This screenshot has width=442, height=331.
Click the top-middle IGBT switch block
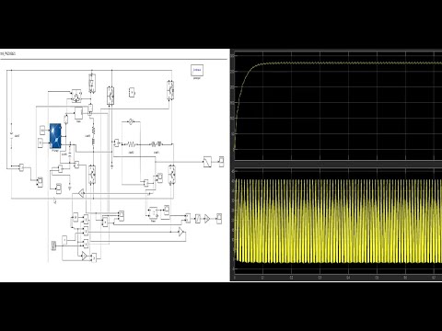(110, 96)
